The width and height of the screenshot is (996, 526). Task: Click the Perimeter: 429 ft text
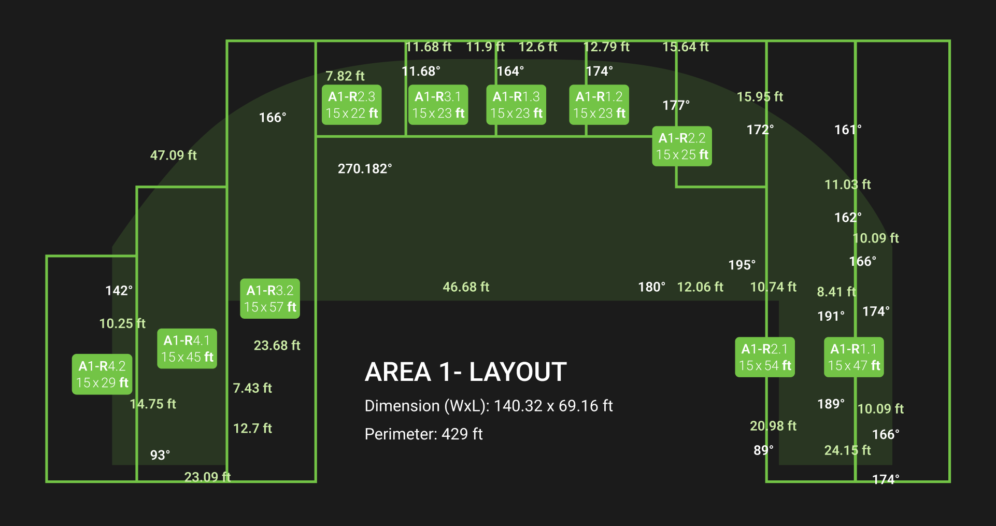tap(423, 434)
